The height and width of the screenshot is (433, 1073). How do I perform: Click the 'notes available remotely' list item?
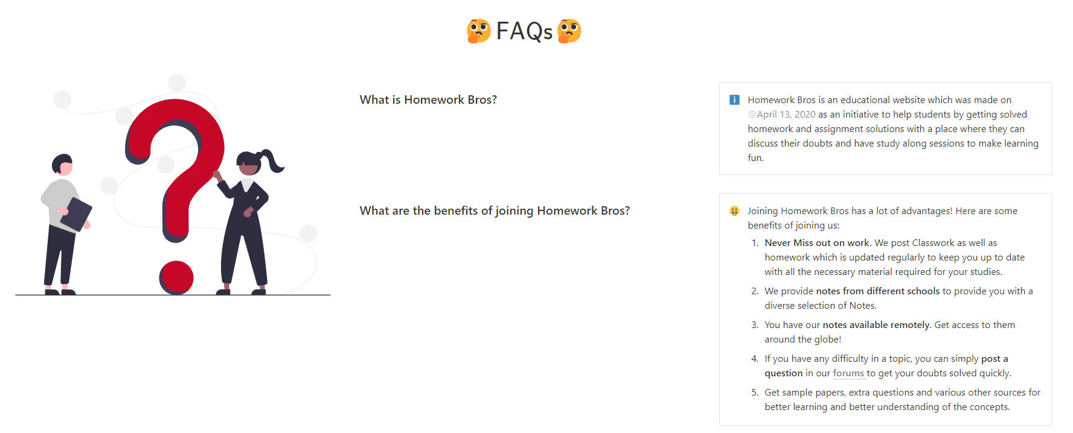(x=890, y=332)
